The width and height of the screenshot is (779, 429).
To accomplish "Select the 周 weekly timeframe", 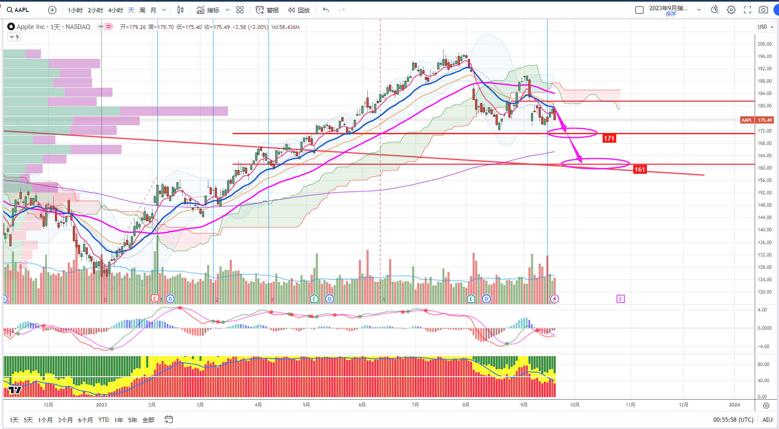I will click(x=142, y=10).
